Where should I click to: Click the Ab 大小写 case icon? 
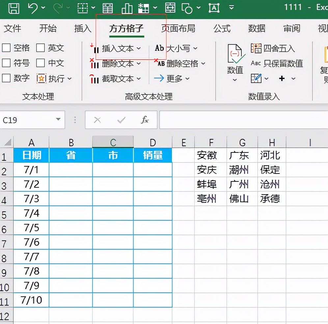click(159, 48)
